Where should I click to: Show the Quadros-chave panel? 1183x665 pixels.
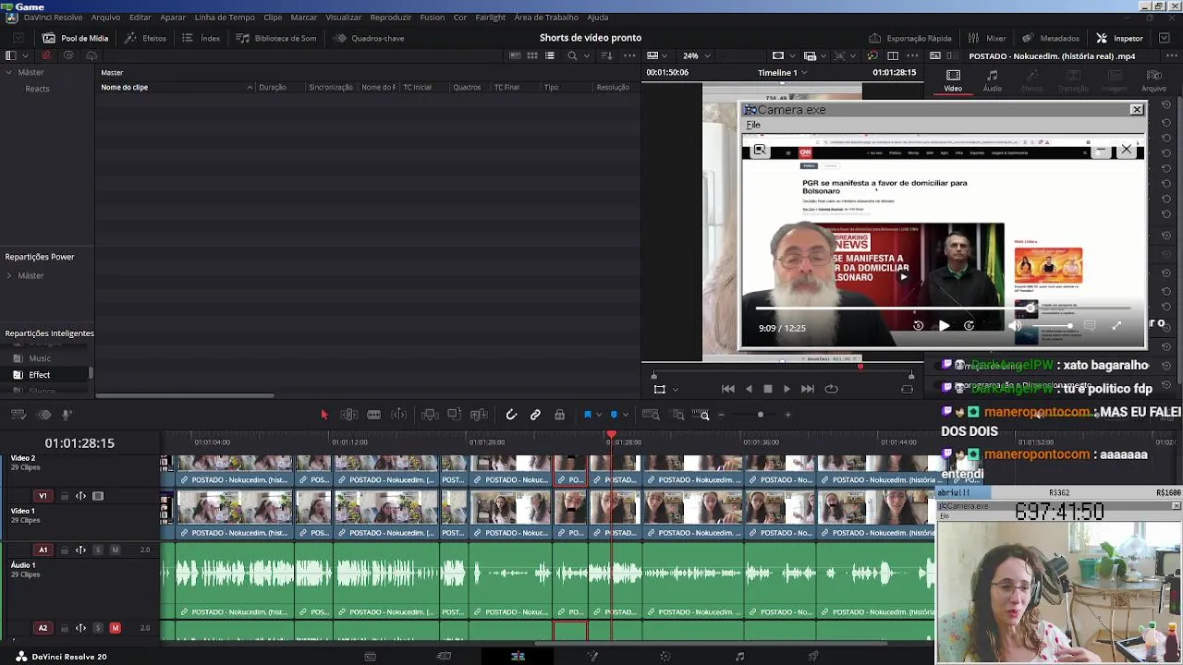click(368, 38)
